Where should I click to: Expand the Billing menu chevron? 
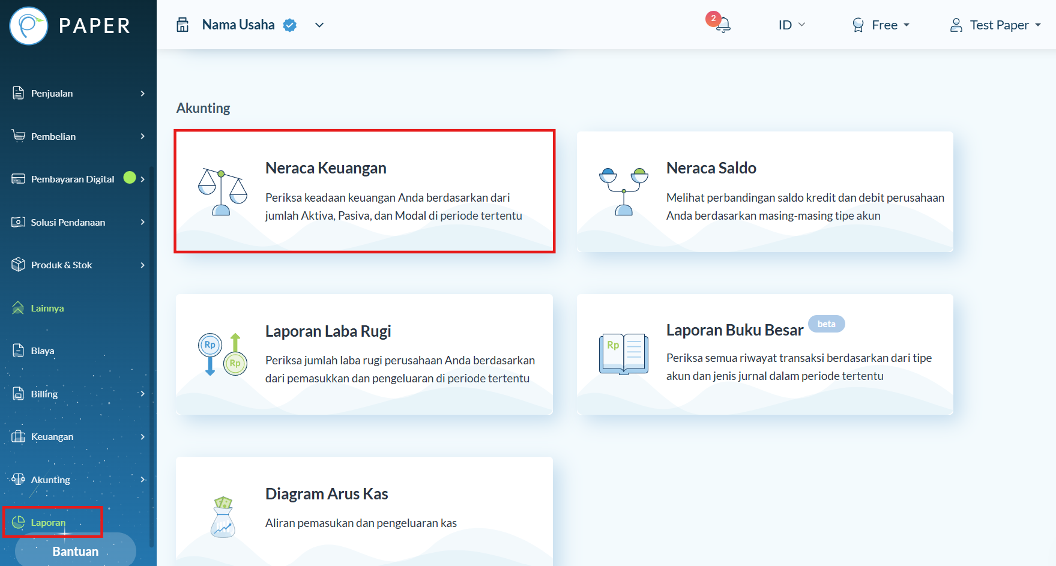pyautogui.click(x=142, y=394)
